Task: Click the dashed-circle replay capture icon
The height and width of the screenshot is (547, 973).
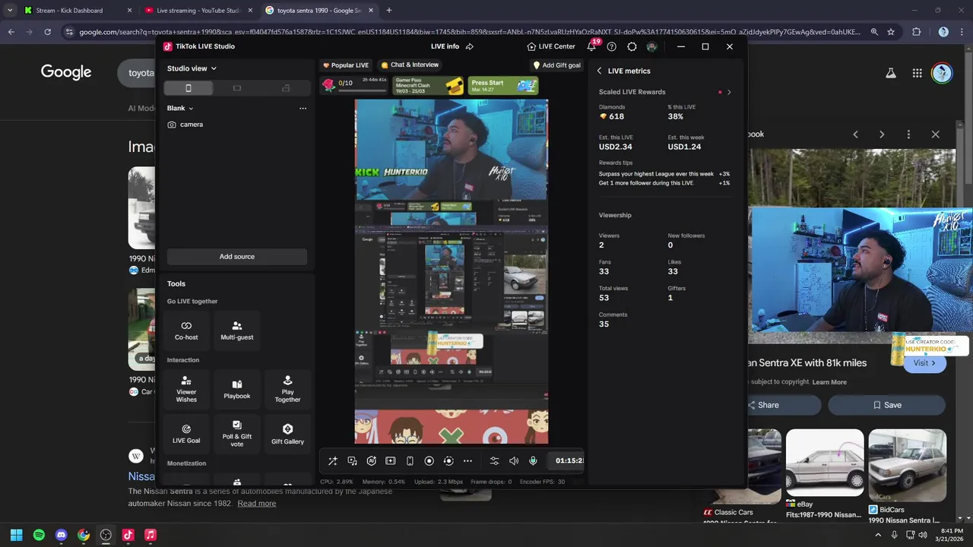Action: (448, 460)
